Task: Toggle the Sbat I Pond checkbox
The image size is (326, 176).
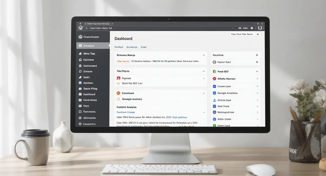Action: coord(214,106)
